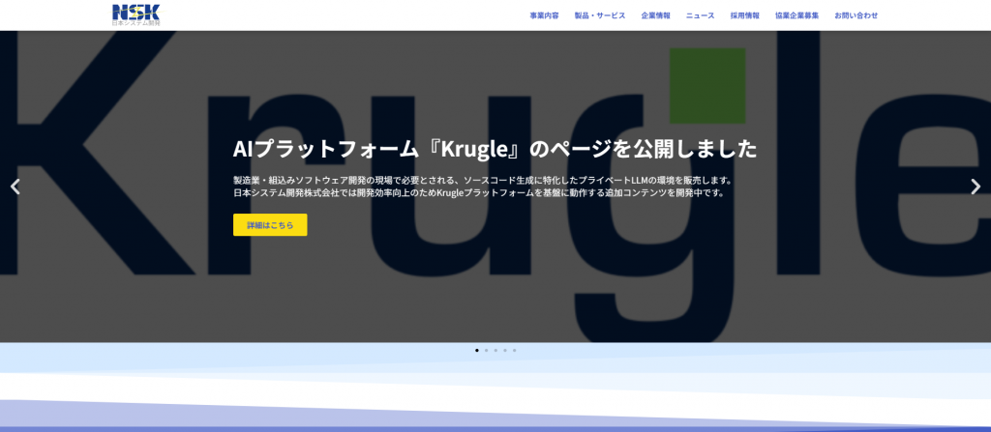
Task: Click the yellow 詳細はこちら button
Action: point(270,225)
